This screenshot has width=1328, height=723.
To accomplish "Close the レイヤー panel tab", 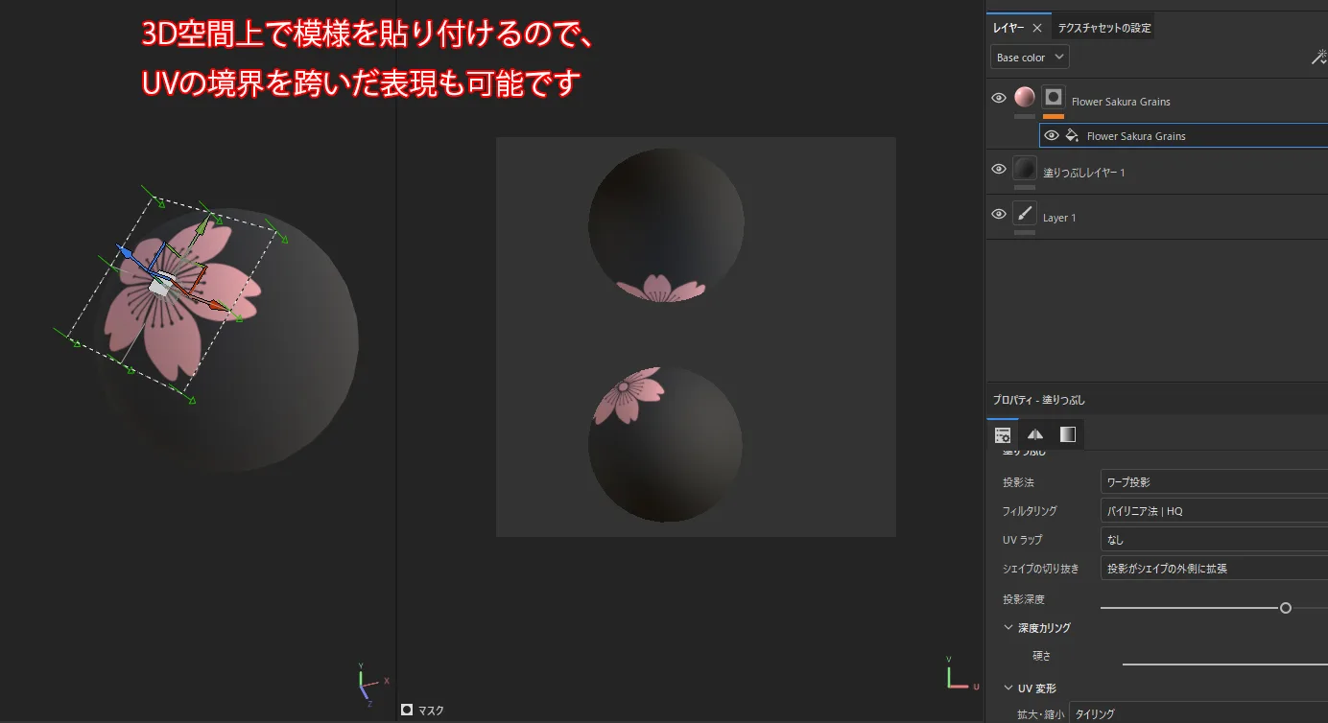I will click(x=1037, y=28).
